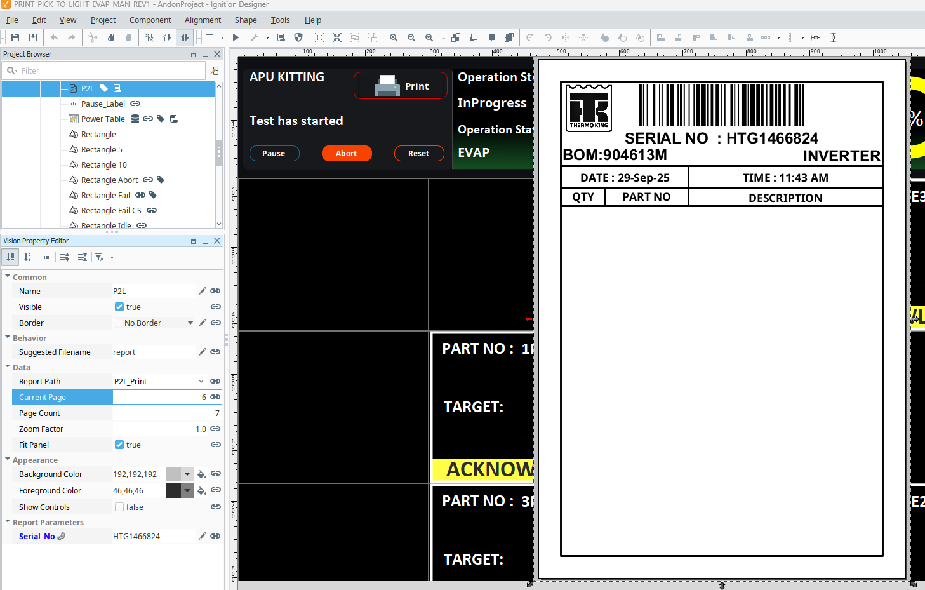925x590 pixels.
Task: Collapse the Report Parameters section
Action: 8,522
